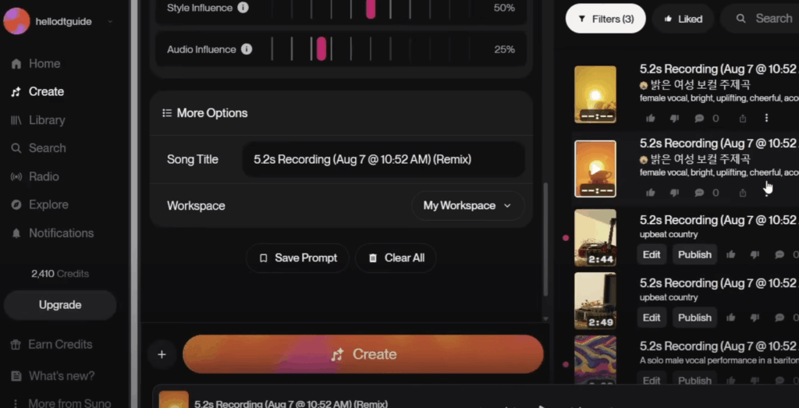
Task: Like the first song with thumbs up
Action: click(651, 118)
